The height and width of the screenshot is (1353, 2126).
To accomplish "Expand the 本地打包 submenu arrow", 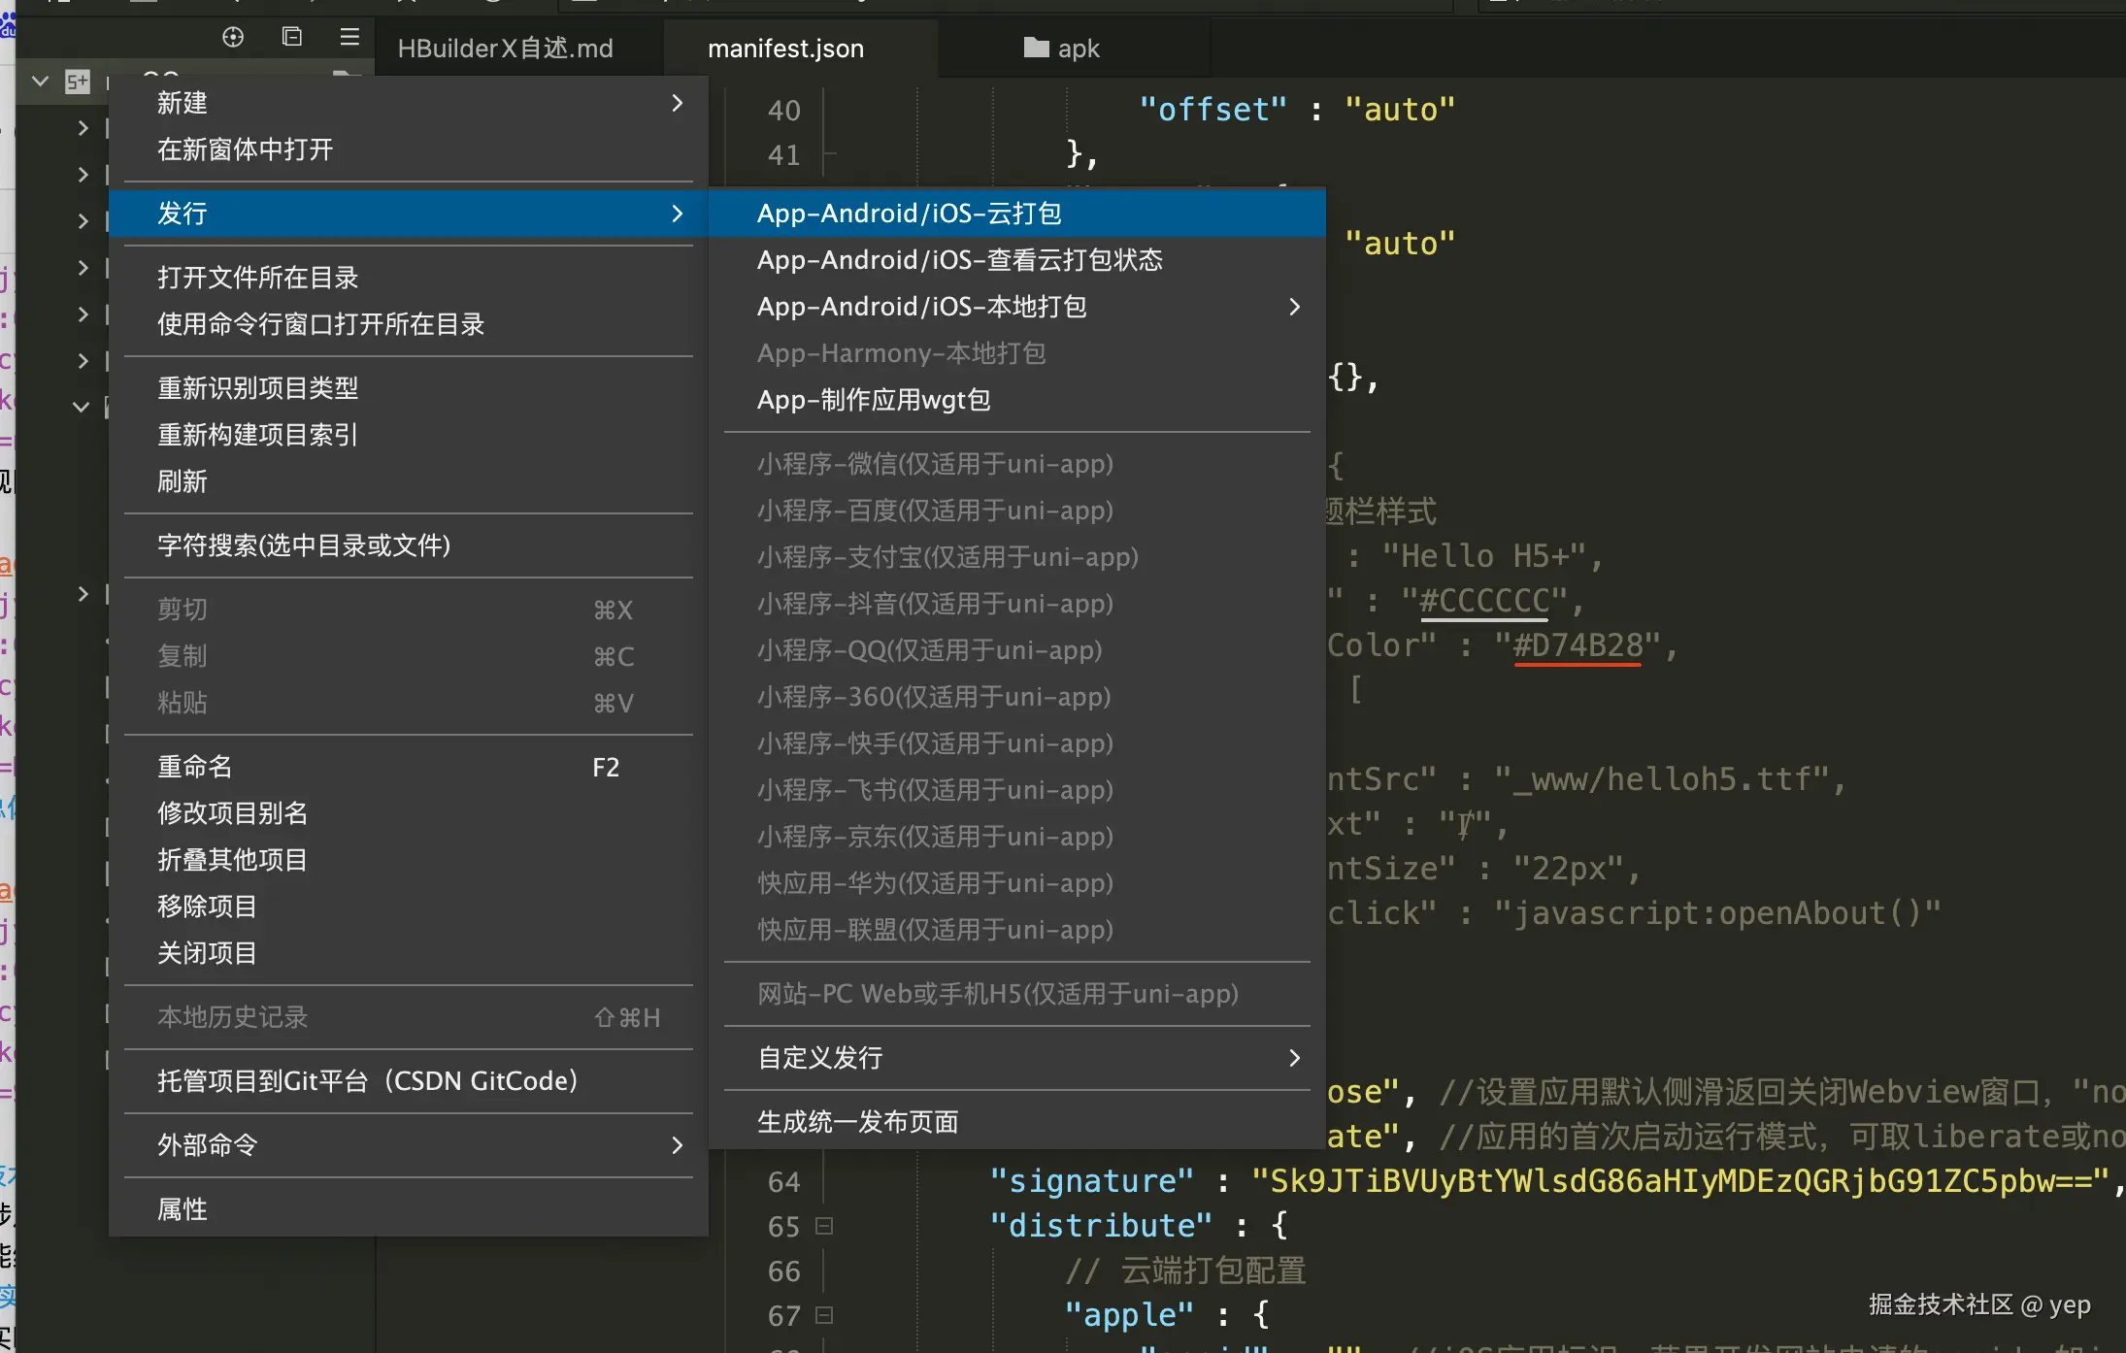I will tap(1294, 307).
